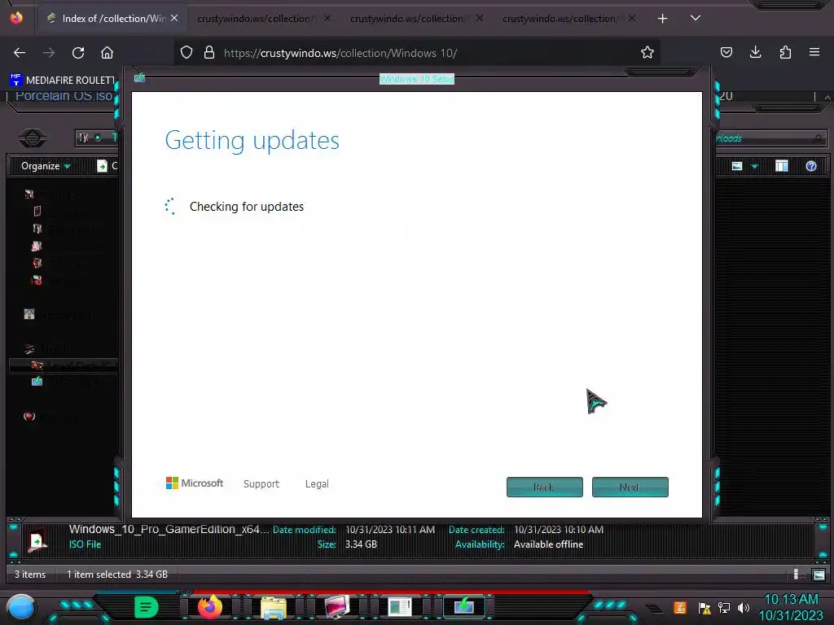Open the Firefox home page via the home icon
The height and width of the screenshot is (625, 834).
point(108,53)
